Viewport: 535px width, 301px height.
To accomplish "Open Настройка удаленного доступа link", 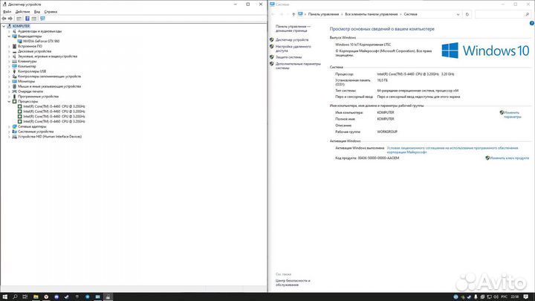I will tap(293, 48).
